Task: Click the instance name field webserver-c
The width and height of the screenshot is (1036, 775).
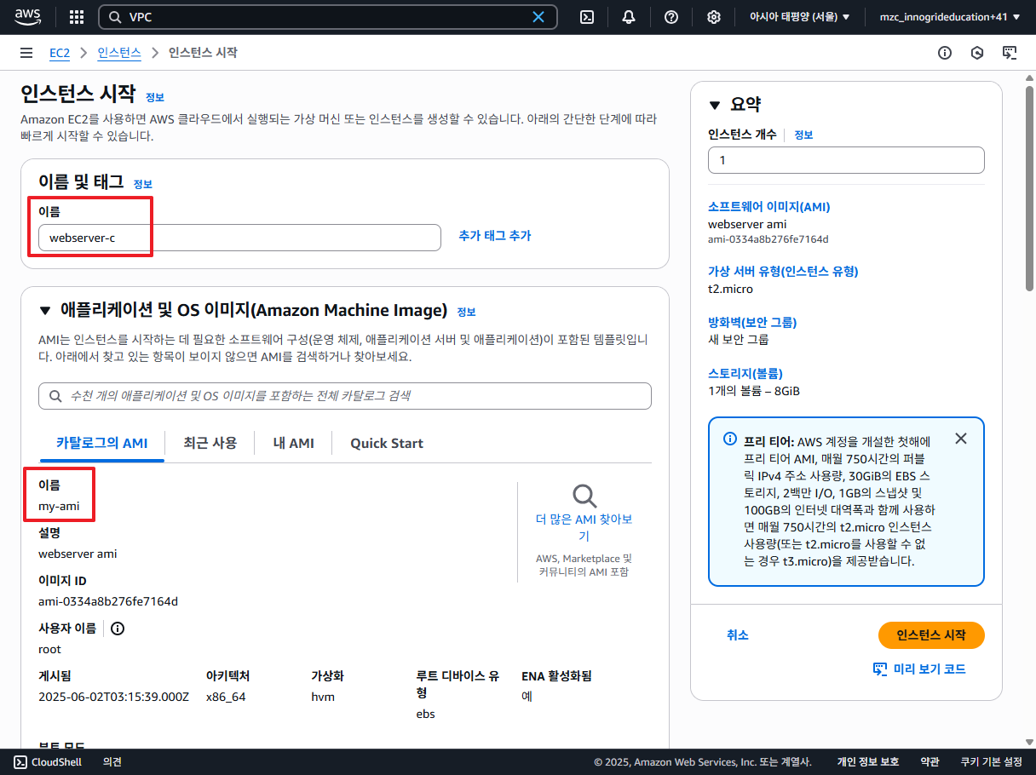Action: pos(239,238)
